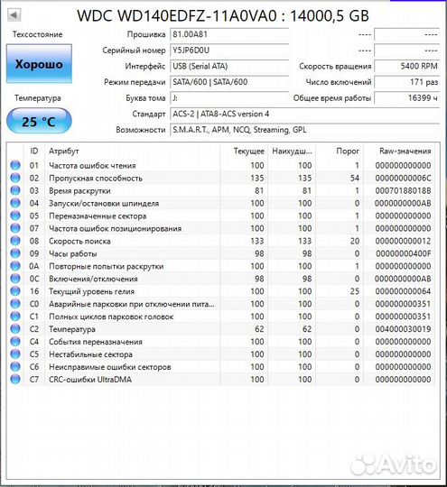The image size is (447, 487).
Task: Click status icon for Часы работы
Action: [x=15, y=253]
